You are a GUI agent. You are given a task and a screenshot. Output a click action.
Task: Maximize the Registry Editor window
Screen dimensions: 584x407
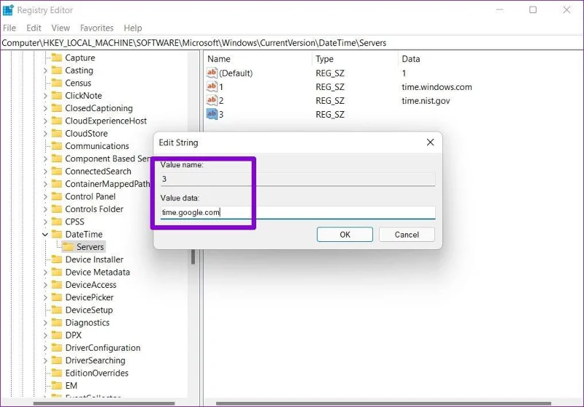click(533, 9)
